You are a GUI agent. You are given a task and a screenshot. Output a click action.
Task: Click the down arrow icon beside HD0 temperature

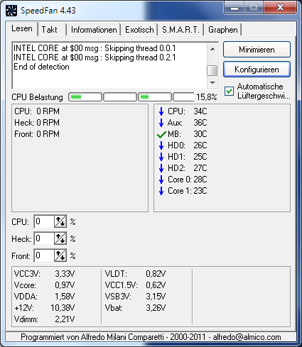(x=161, y=145)
